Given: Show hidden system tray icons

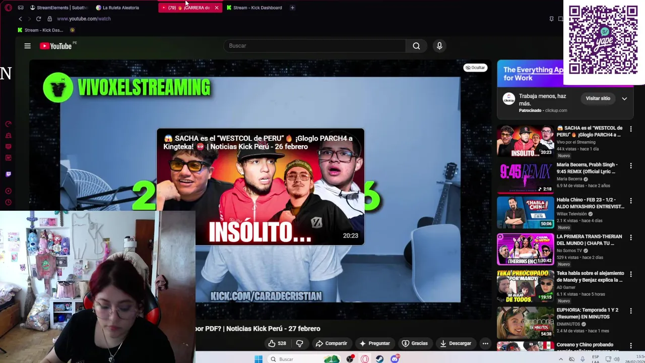Looking at the screenshot, I should point(560,359).
